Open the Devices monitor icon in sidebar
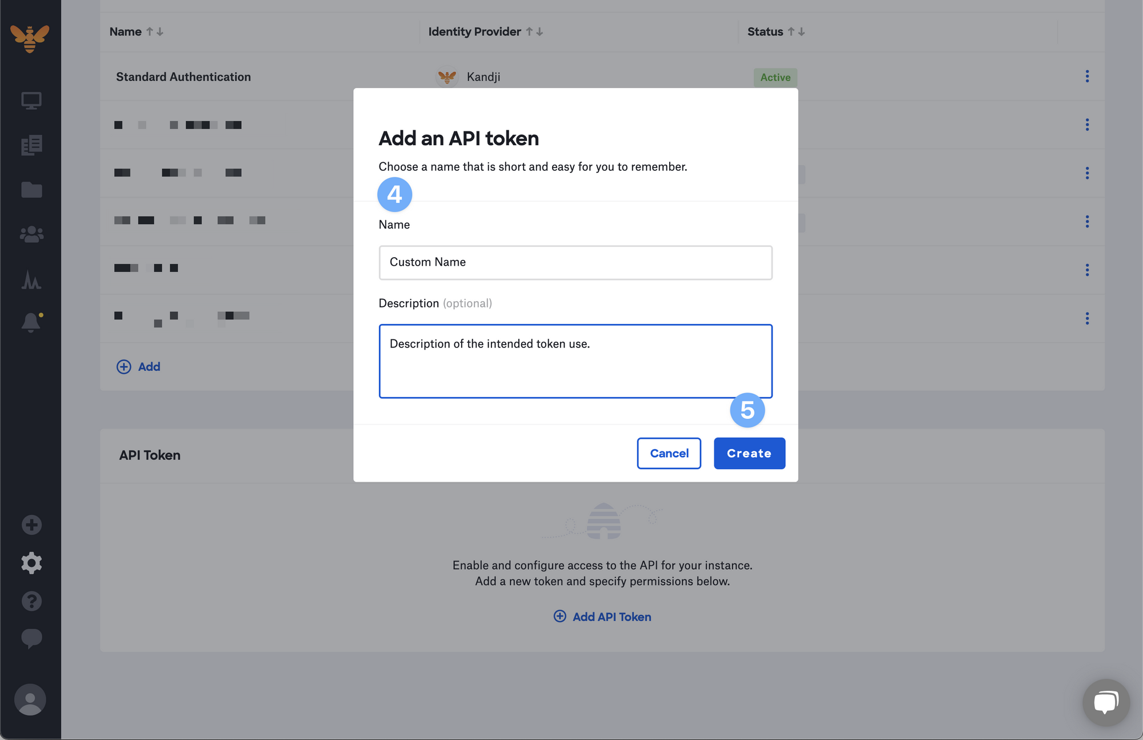The width and height of the screenshot is (1143, 740). point(31,101)
